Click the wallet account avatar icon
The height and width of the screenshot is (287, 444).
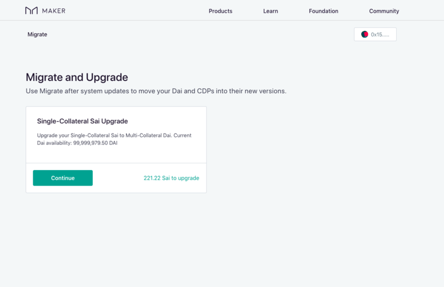tap(365, 34)
